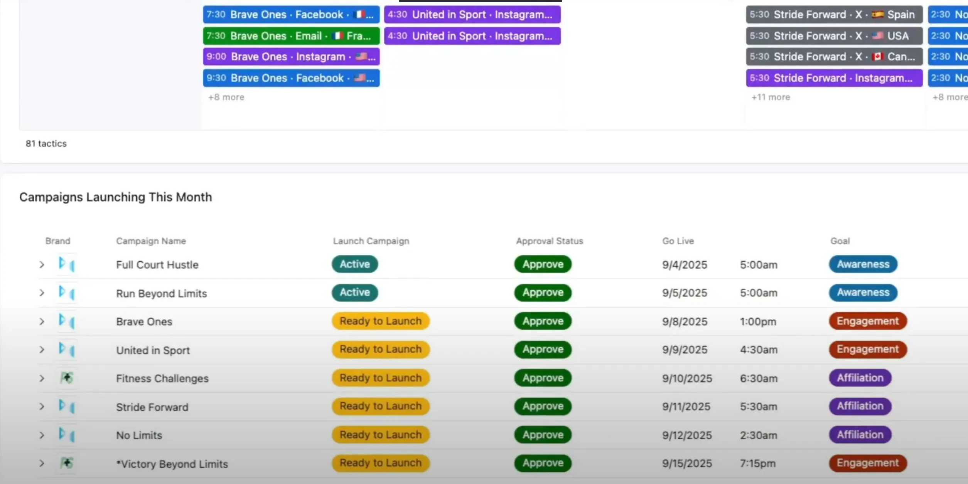Image resolution: width=968 pixels, height=484 pixels.
Task: Click Approve badge for Victory Beyond Limits
Action: click(543, 463)
